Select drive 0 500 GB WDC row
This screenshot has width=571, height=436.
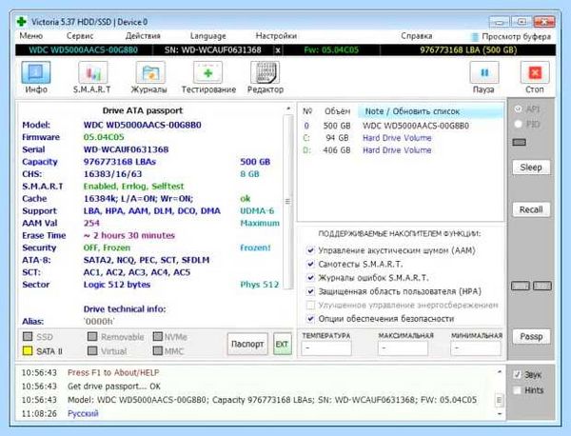click(x=401, y=126)
